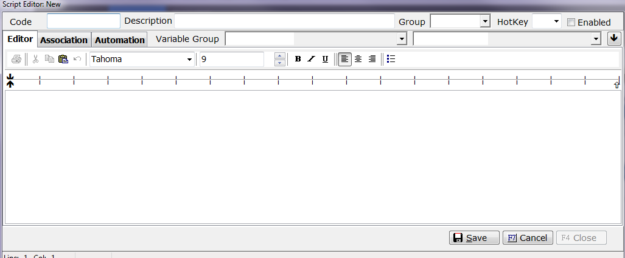Open the HotKey dropdown list
This screenshot has width=625, height=258.
(556, 22)
